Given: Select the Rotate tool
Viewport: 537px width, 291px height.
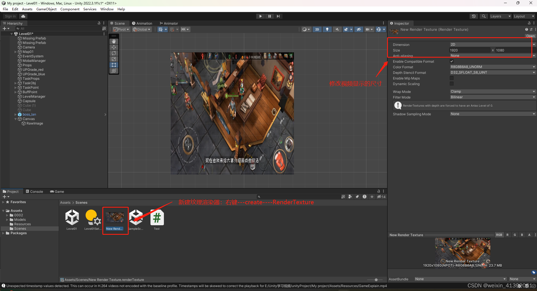Looking at the screenshot, I should 114,53.
